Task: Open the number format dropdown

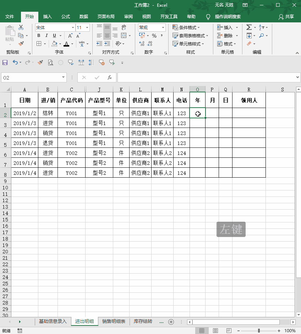Action: point(163,27)
